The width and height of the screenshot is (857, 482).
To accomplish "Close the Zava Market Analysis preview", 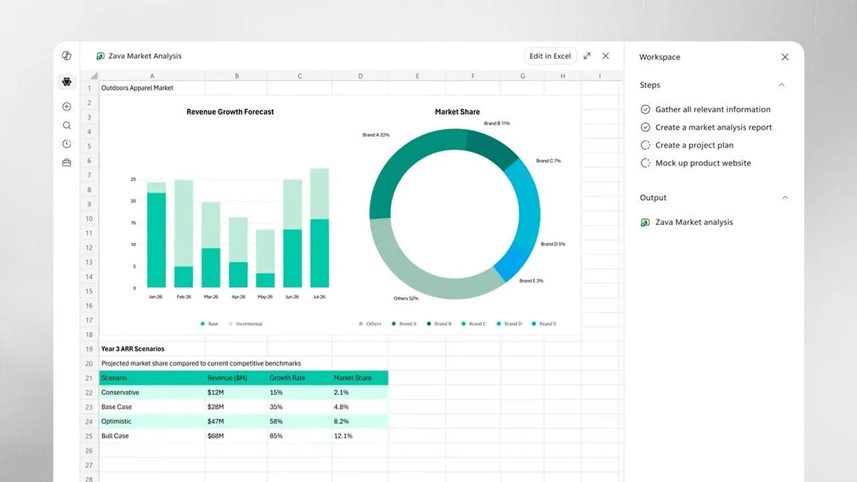I will 606,56.
